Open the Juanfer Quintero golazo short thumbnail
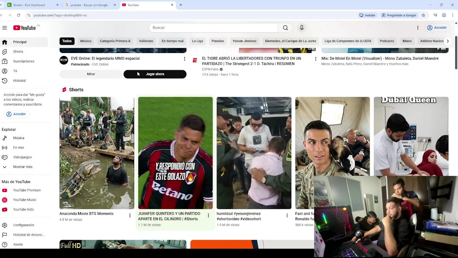This screenshot has height=258, width=458. tap(175, 153)
